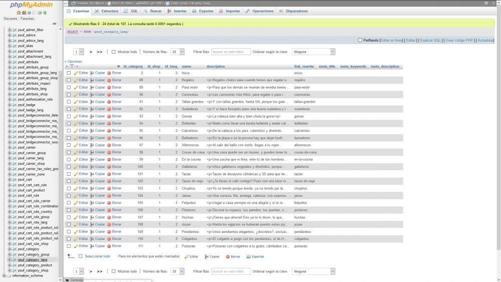Open top Número de filas dropdown
This screenshot has width=501, height=282.
(x=177, y=52)
